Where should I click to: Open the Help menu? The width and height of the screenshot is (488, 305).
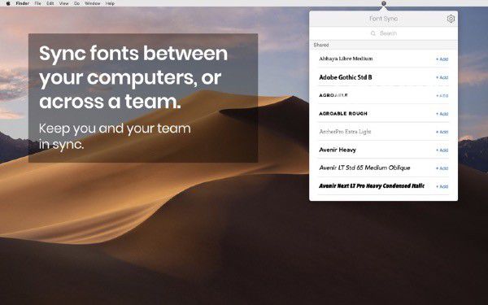pyautogui.click(x=110, y=3)
